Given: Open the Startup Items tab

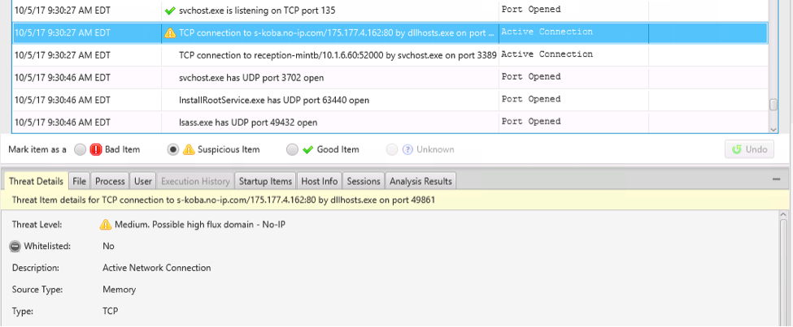Looking at the screenshot, I should click(265, 180).
